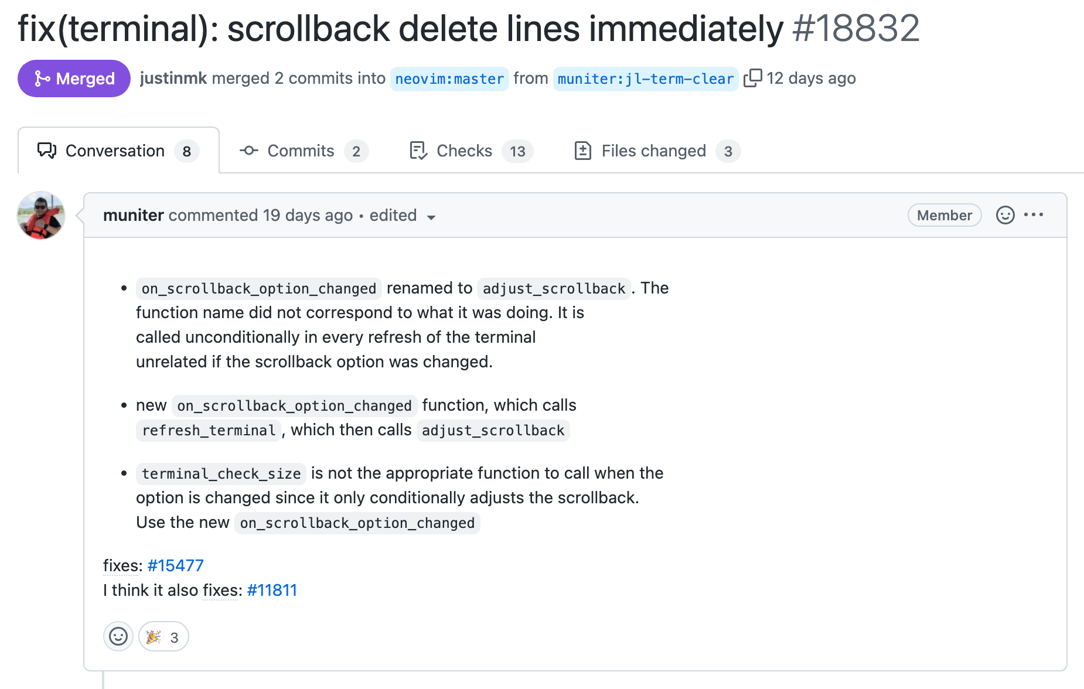Click the Files changed diff icon
The width and height of the screenshot is (1084, 689).
[583, 151]
